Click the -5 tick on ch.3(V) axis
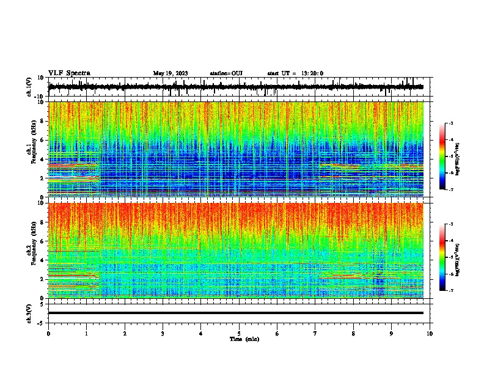This screenshot has height=374, width=484. click(x=41, y=323)
